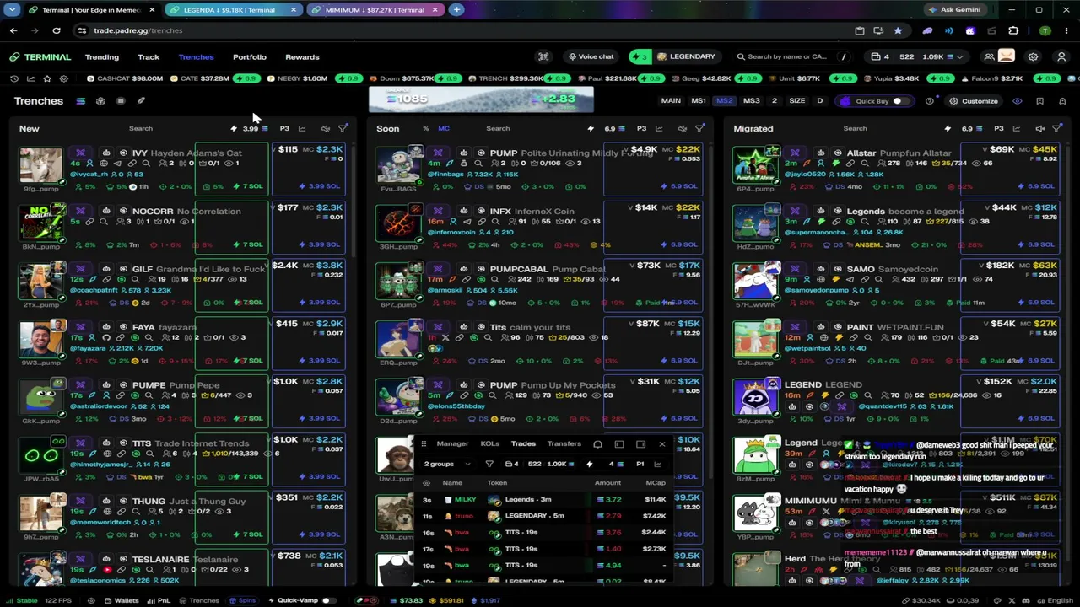This screenshot has width=1080, height=607.
Task: Open the filter funnel in the Trades panel
Action: [x=489, y=464]
